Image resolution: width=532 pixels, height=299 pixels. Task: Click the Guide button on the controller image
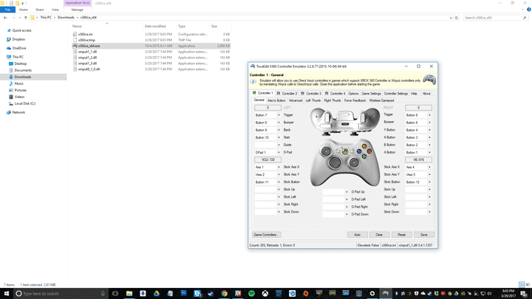(x=345, y=151)
